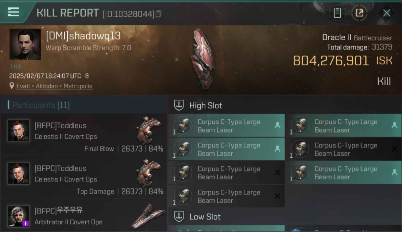
Task: Select first highlighted Corpus C-Type Large Beam Laser
Action: pyautogui.click(x=226, y=126)
